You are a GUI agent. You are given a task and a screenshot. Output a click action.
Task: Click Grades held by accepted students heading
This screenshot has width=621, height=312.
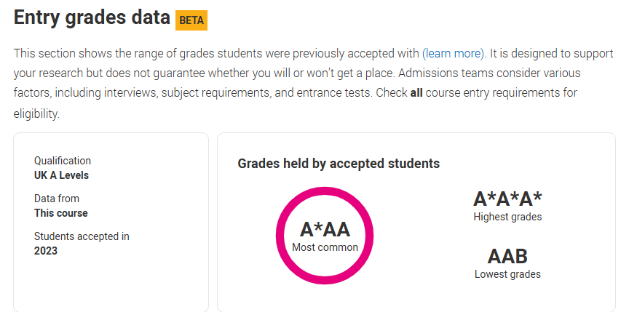coord(339,164)
